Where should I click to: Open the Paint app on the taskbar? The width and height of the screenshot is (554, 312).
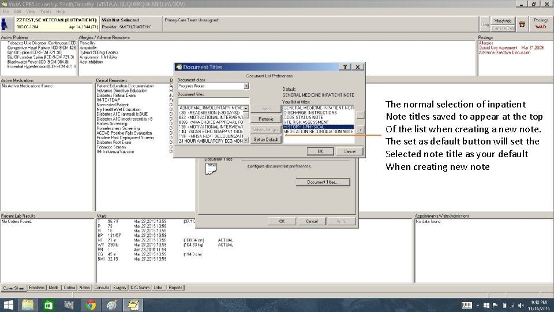pyautogui.click(x=111, y=305)
